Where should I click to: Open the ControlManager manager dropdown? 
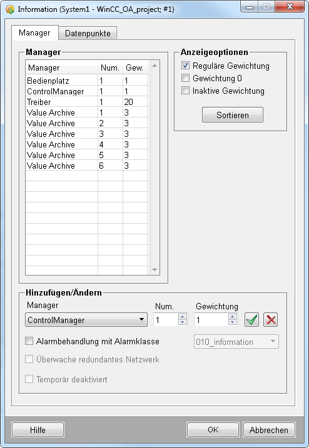point(86,320)
